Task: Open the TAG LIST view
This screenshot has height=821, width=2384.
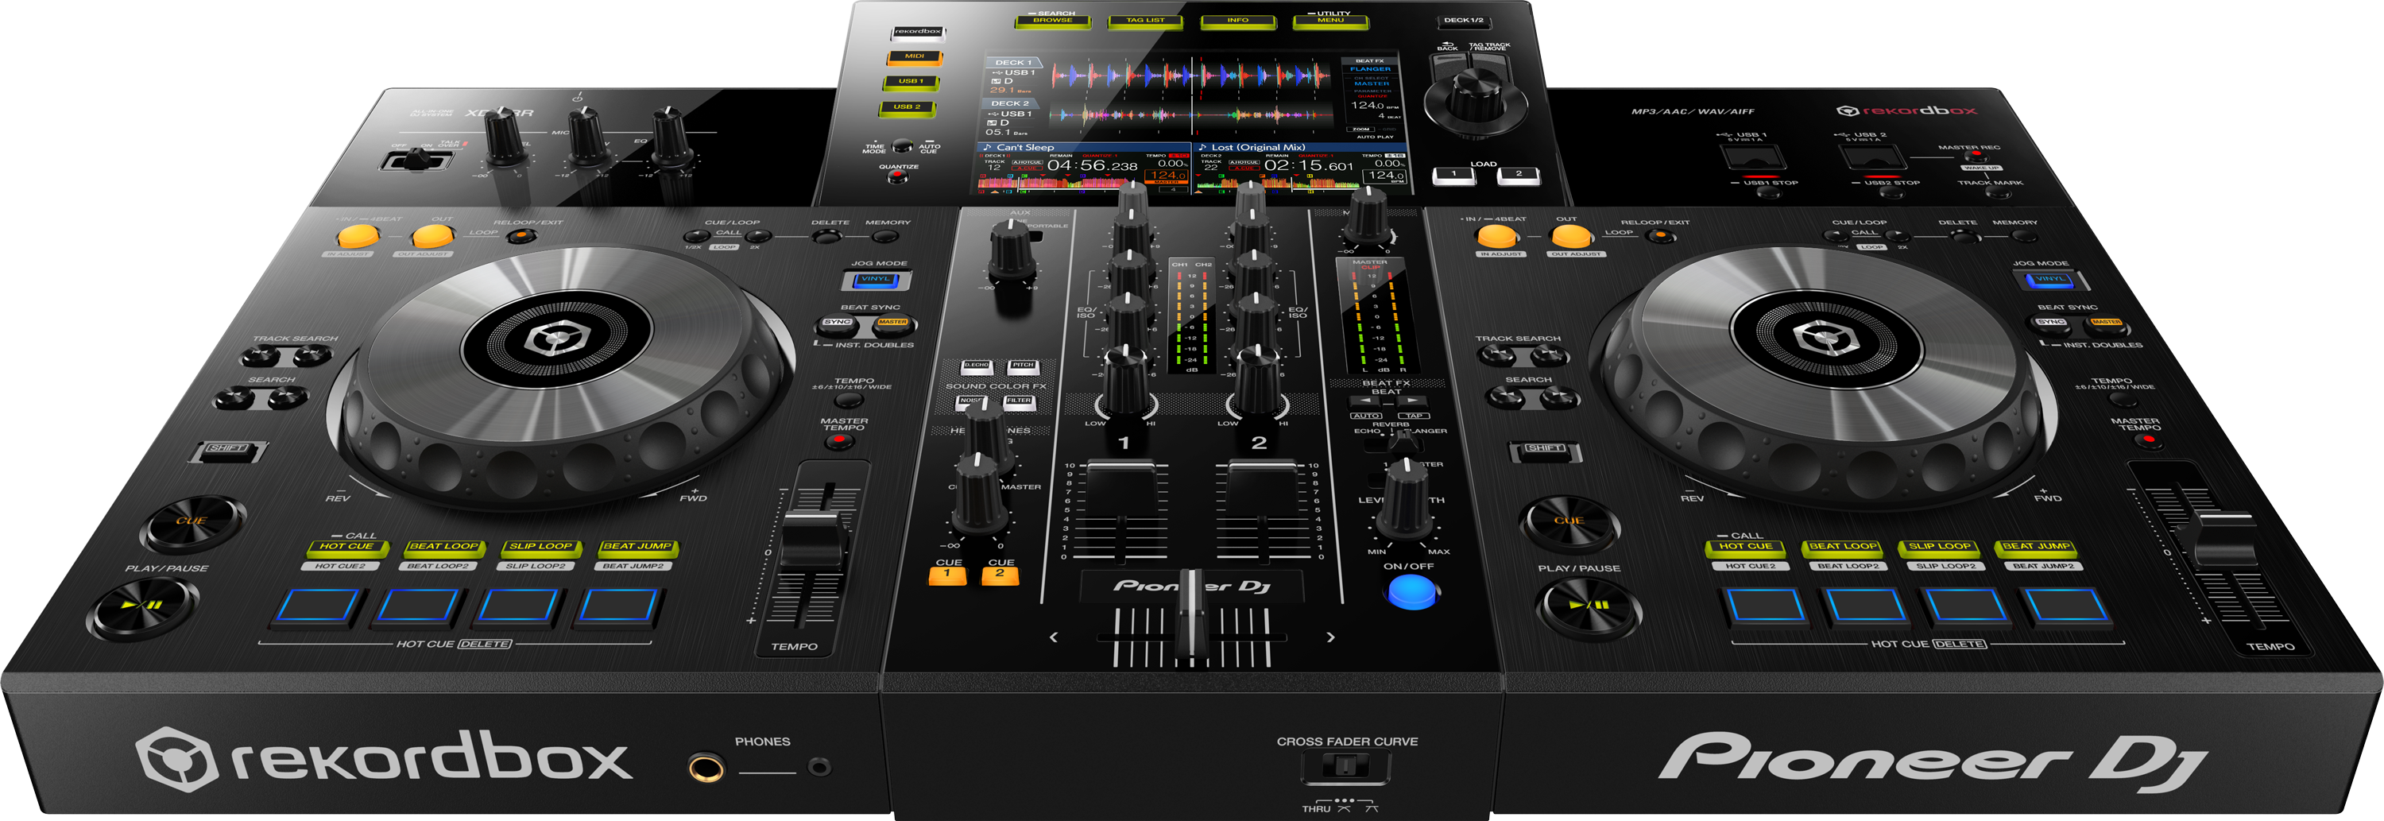Action: coord(1146,21)
